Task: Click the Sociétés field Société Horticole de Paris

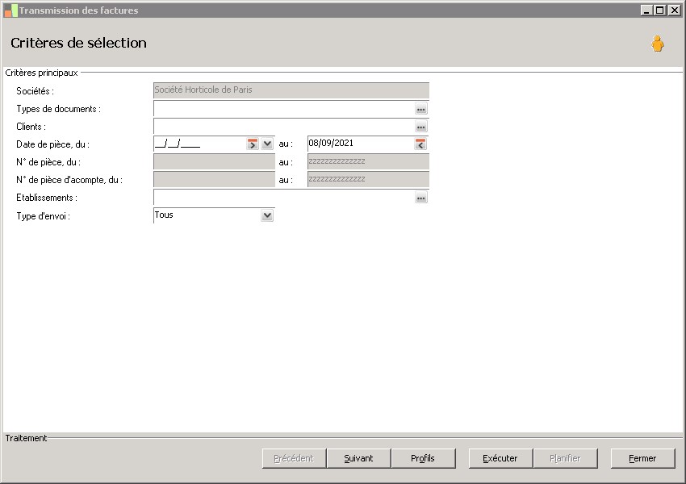Action: 291,90
